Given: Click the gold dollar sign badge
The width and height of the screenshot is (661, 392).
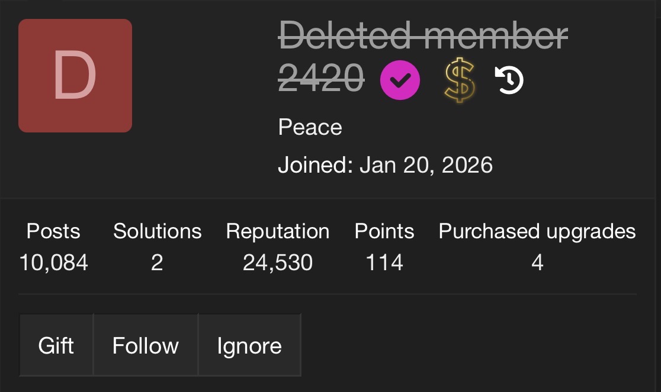Looking at the screenshot, I should click(460, 80).
